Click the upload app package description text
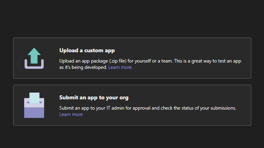The height and width of the screenshot is (148, 264). point(150,64)
